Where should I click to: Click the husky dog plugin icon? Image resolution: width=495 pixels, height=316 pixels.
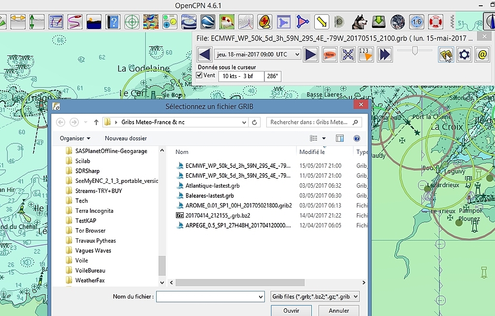360,22
